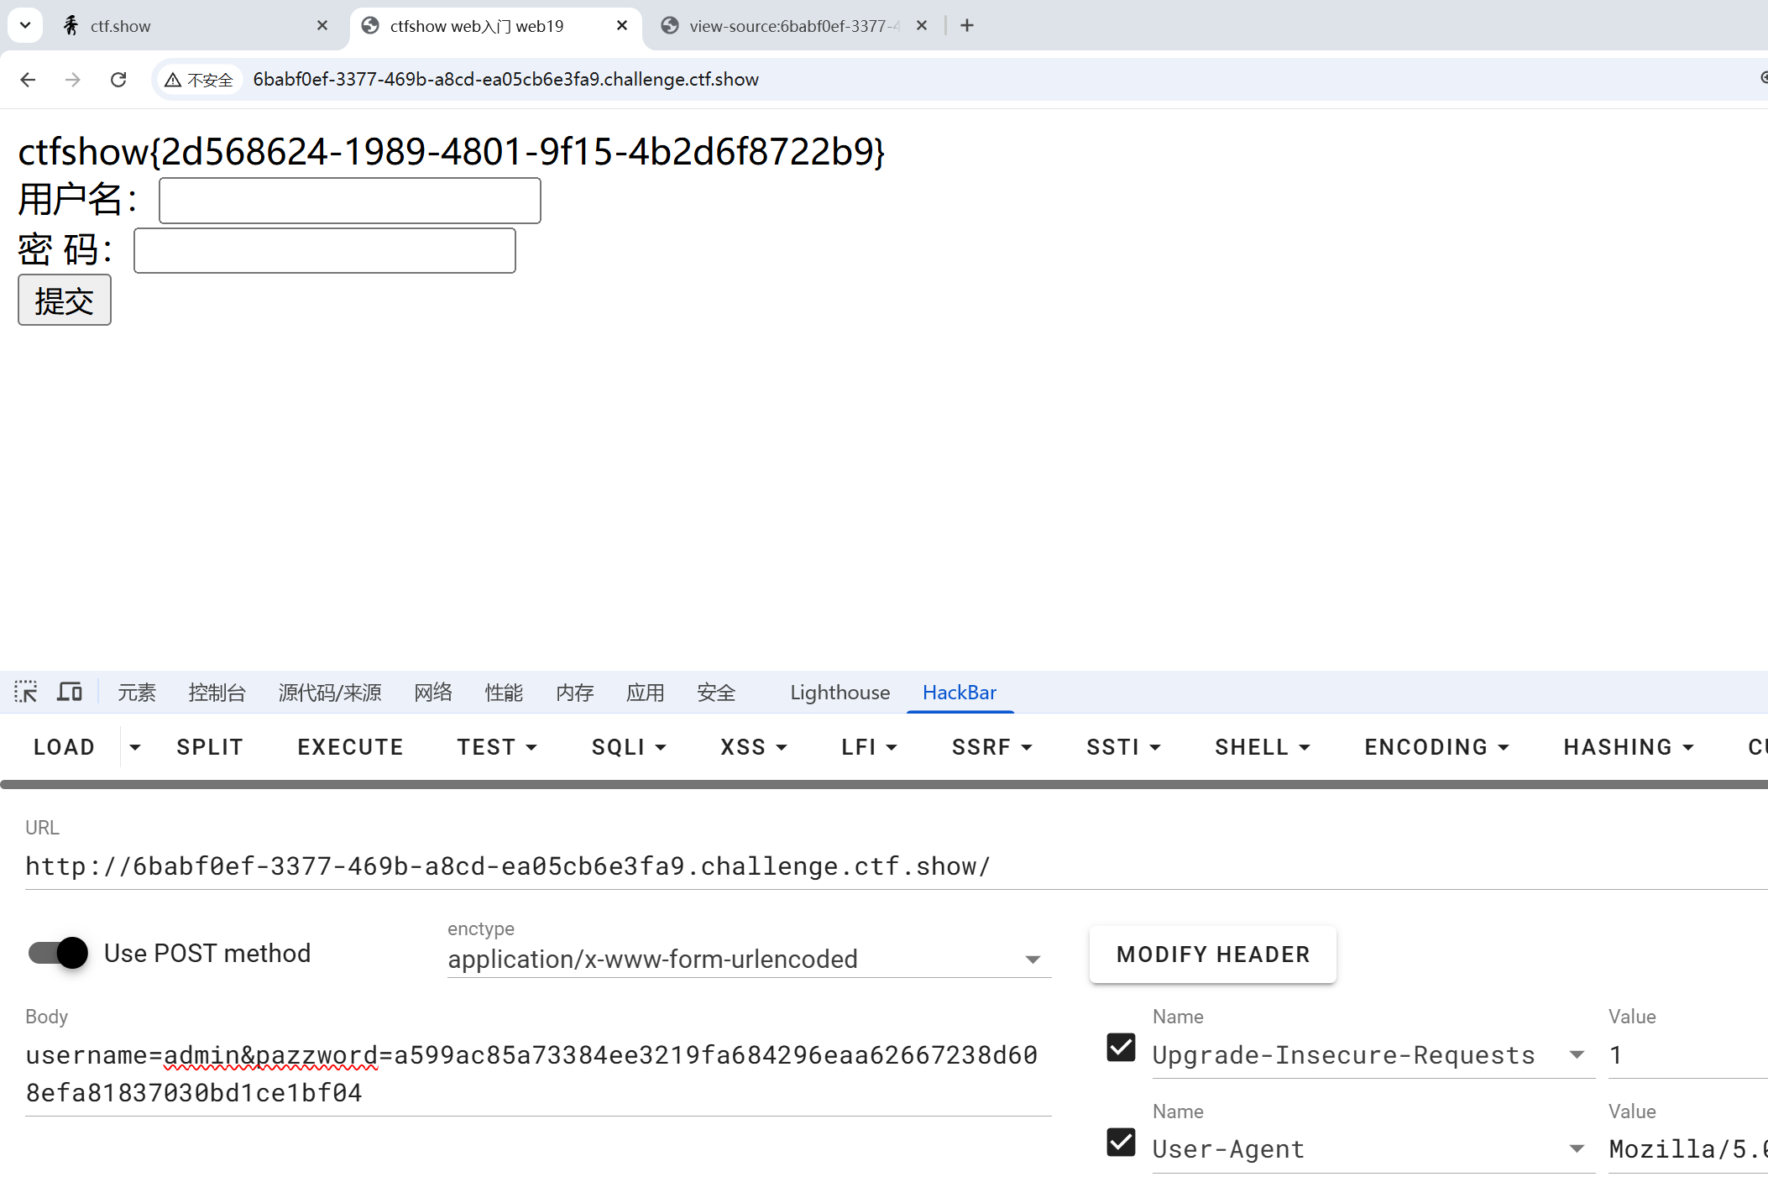Open new tab with plus icon

[x=967, y=25]
